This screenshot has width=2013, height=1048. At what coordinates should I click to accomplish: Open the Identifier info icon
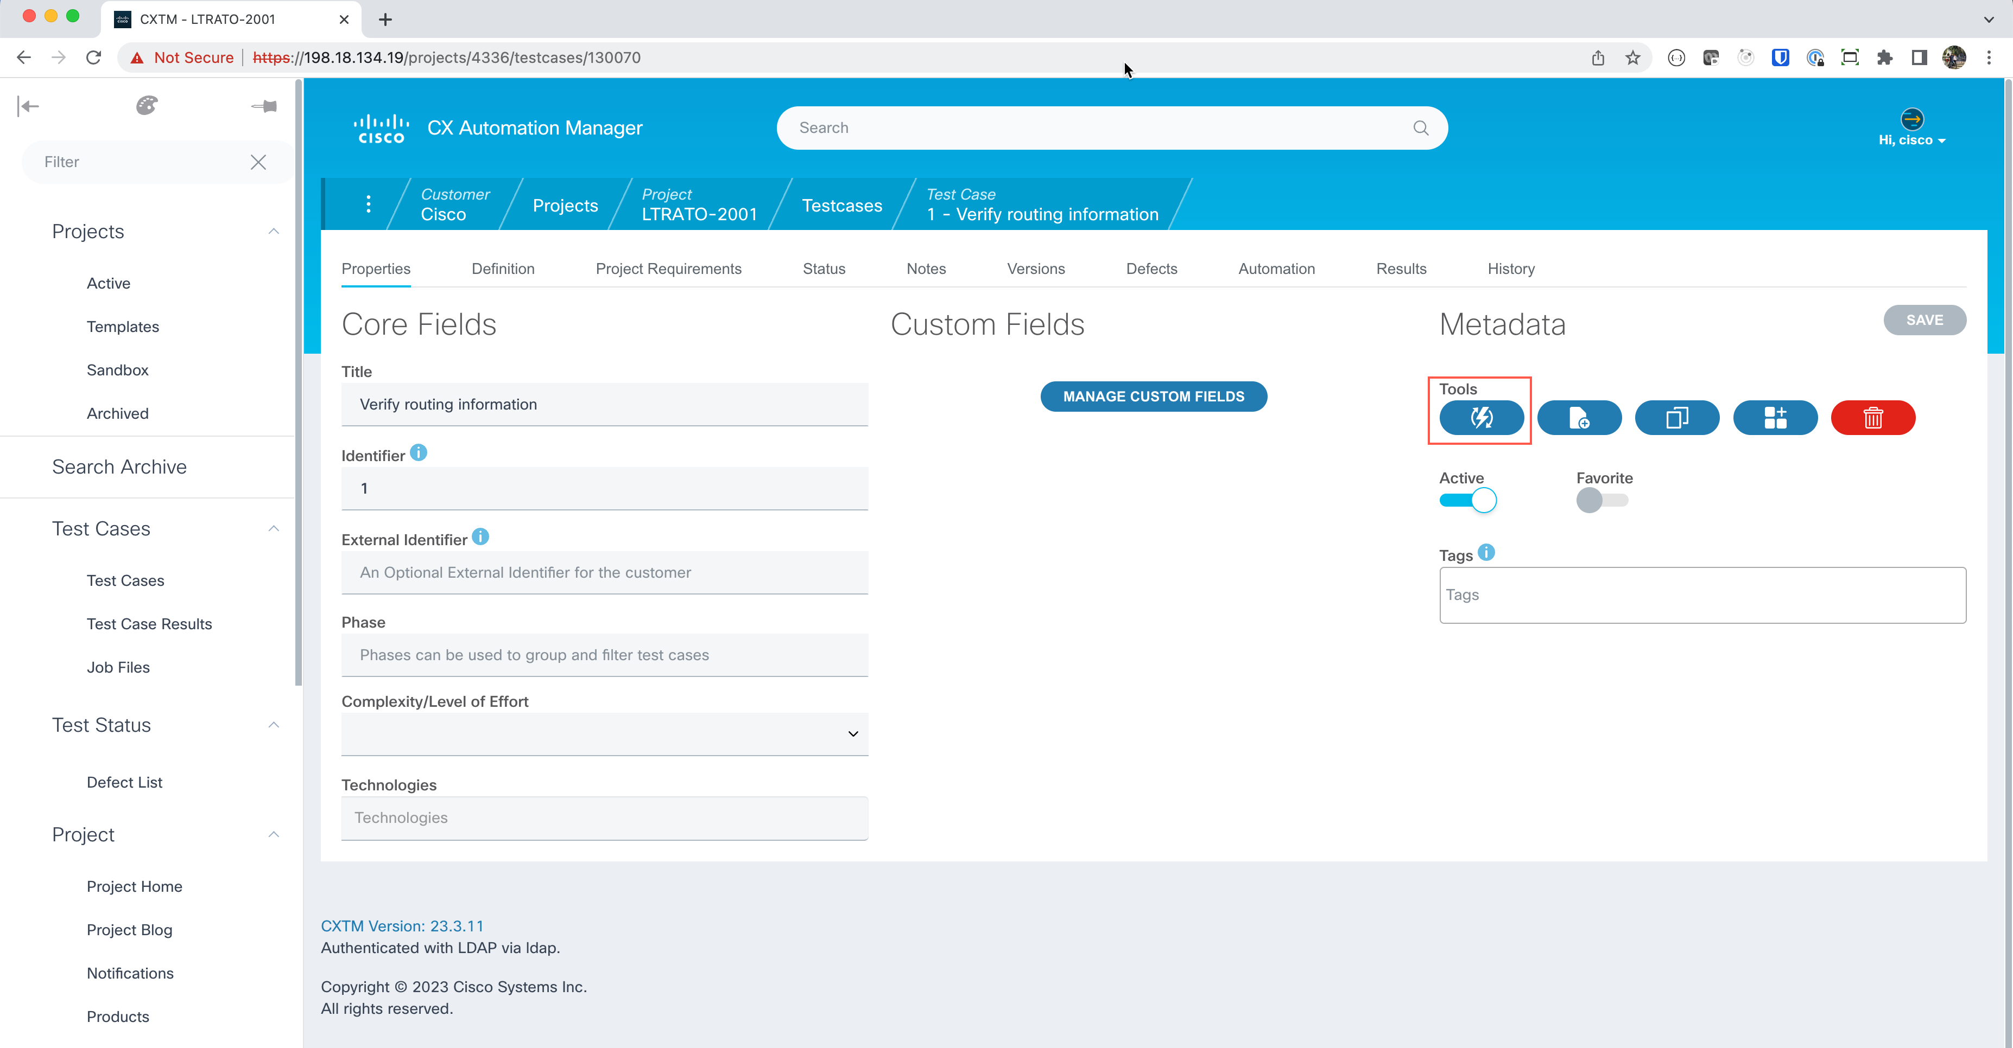coord(419,453)
